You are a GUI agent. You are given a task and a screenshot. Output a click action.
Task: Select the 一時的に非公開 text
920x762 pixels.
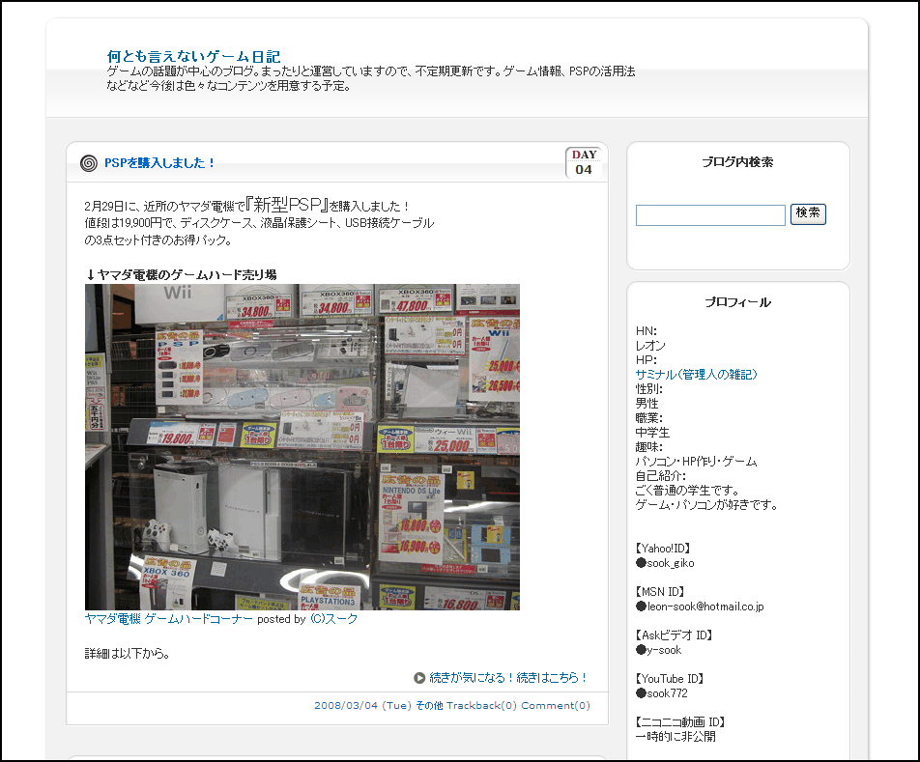coord(676,737)
